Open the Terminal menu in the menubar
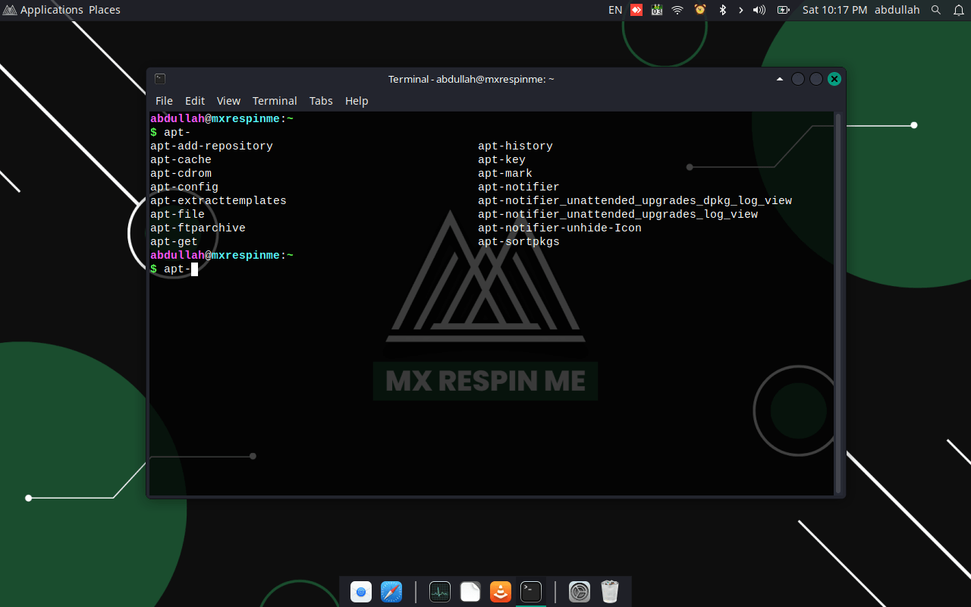Viewport: 971px width, 607px height. (275, 101)
